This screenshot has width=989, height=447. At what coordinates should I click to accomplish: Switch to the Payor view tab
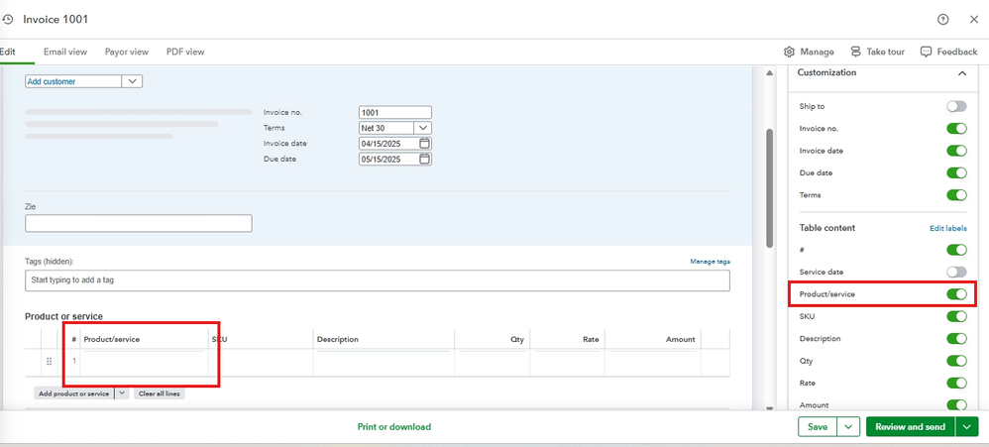[x=127, y=52]
